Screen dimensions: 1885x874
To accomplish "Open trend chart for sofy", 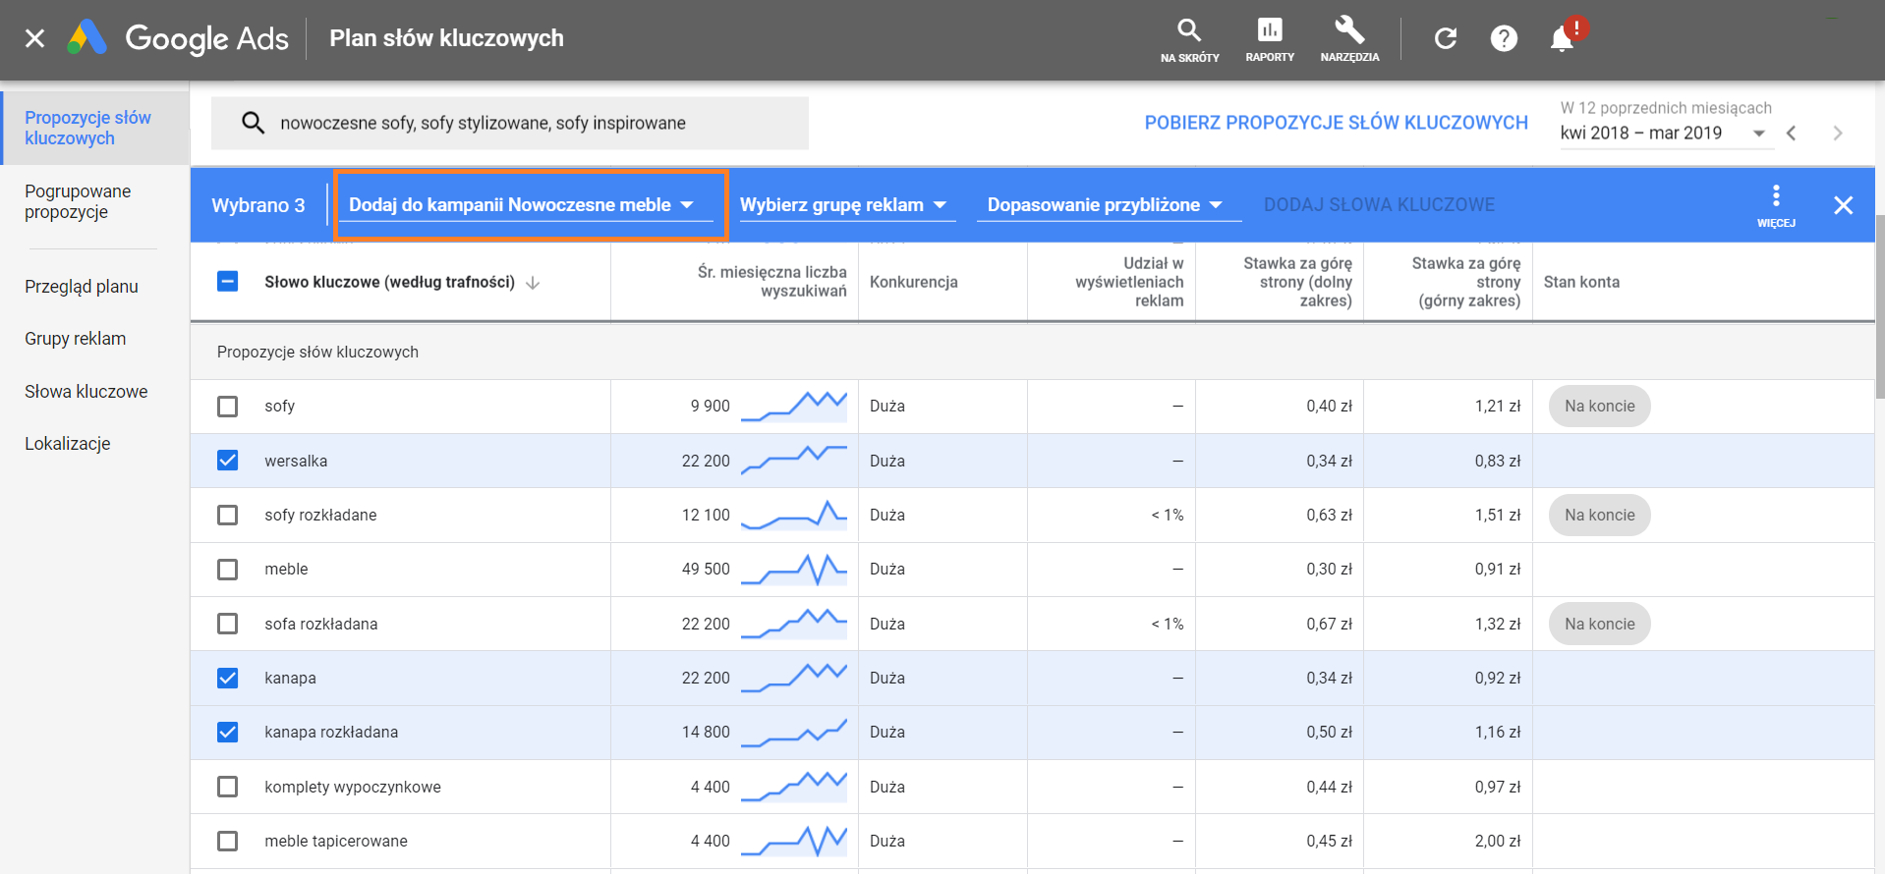I will [x=794, y=407].
